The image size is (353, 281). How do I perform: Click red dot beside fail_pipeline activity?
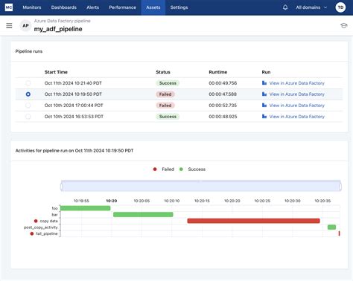[x=32, y=233]
